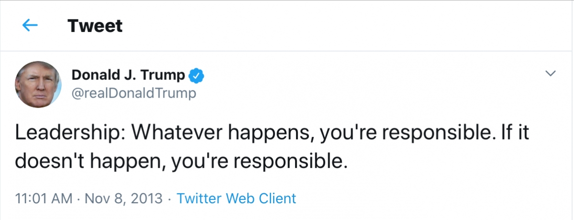The width and height of the screenshot is (574, 220).
Task: Click the 11:01 AM timestamp
Action: (x=44, y=198)
